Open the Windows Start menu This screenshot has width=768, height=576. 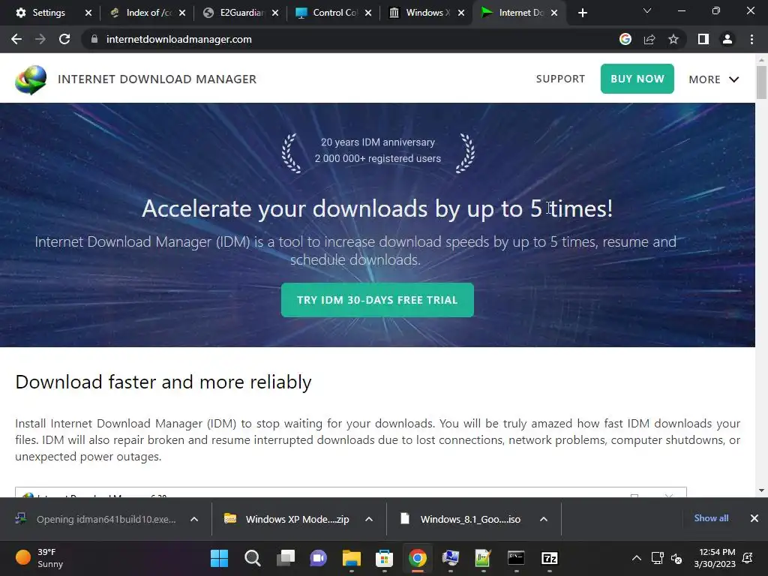click(219, 558)
